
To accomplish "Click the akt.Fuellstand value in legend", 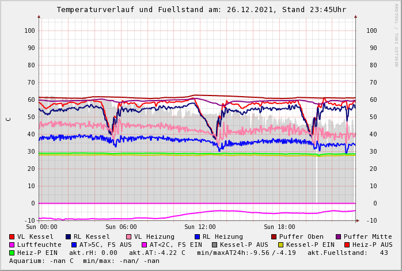I will coord(384,253).
